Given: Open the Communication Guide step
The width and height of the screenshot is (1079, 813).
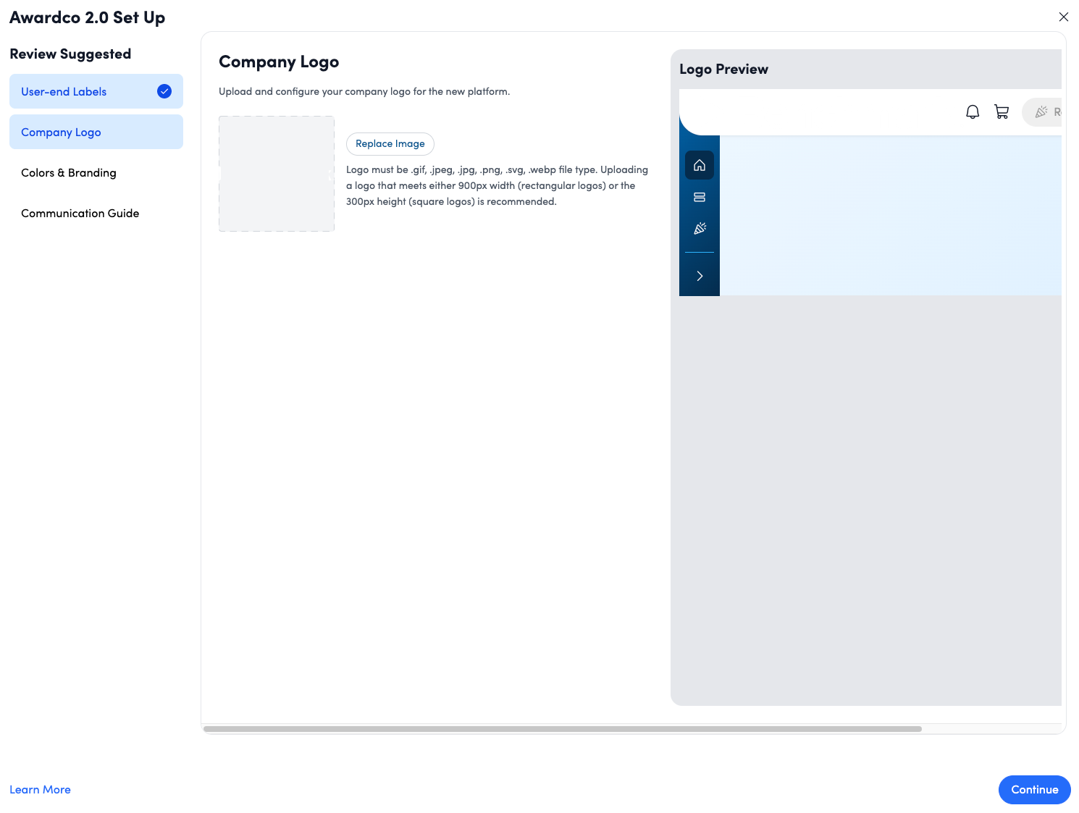Looking at the screenshot, I should 80,214.
